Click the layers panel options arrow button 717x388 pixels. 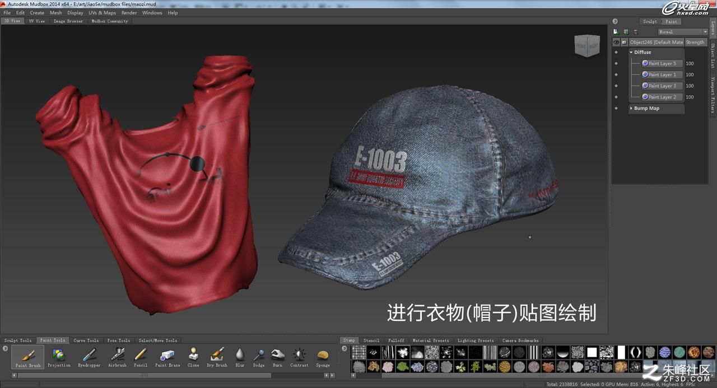pos(616,21)
